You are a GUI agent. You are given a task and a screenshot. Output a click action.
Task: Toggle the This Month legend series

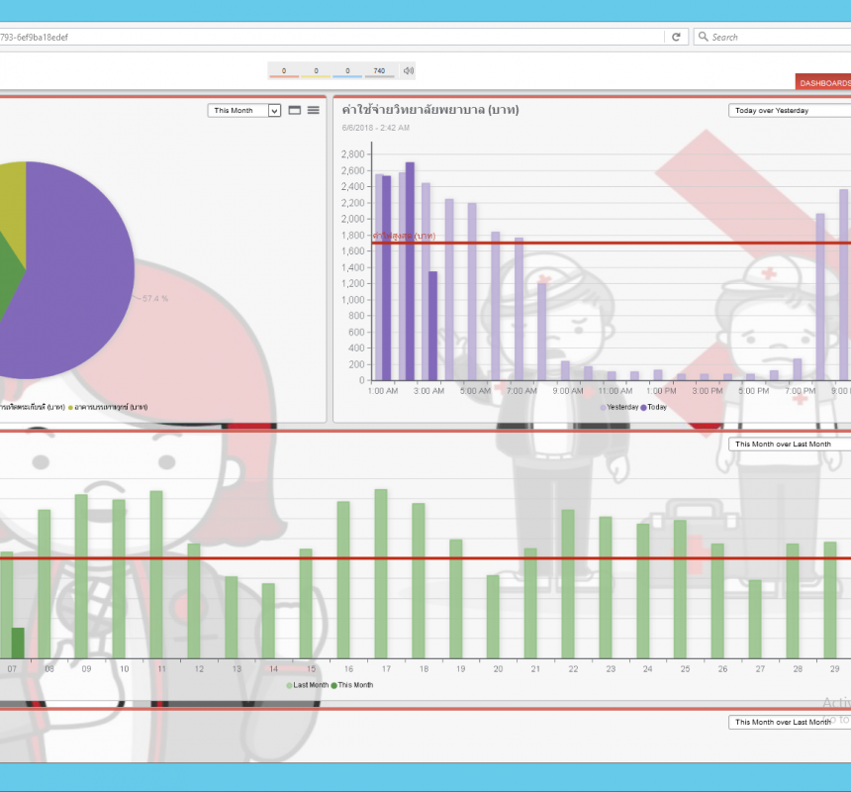352,685
